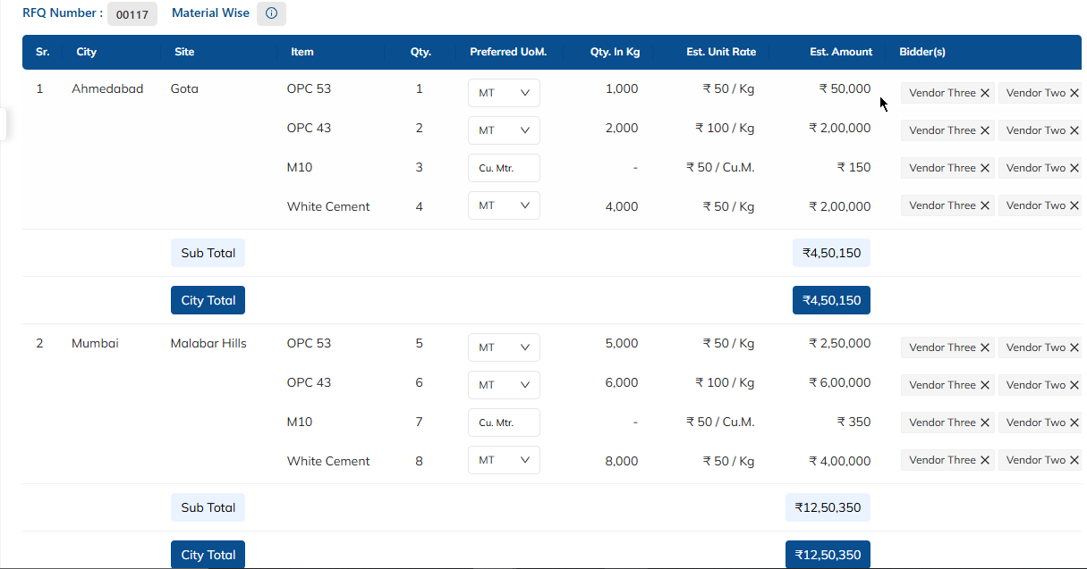Remove Vendor Three from Gota OPC 43 row

(x=985, y=130)
